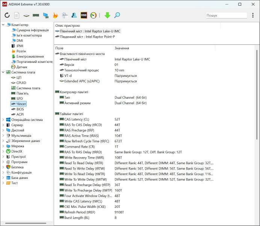
Task: Select the Command Rate (CR) row
Action: click(134, 147)
